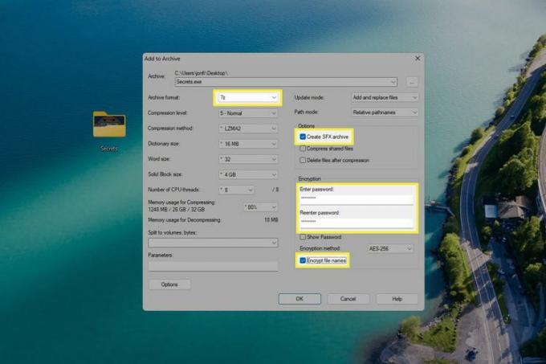Open the Compression method LZMA2 dropdown
The height and width of the screenshot is (364, 546).
[247, 129]
